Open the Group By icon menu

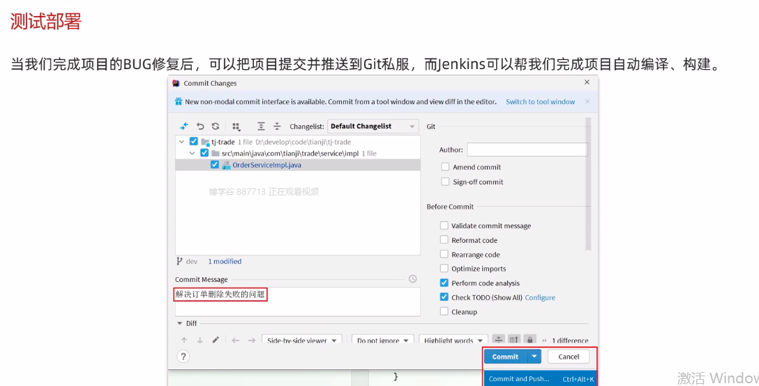click(x=236, y=126)
